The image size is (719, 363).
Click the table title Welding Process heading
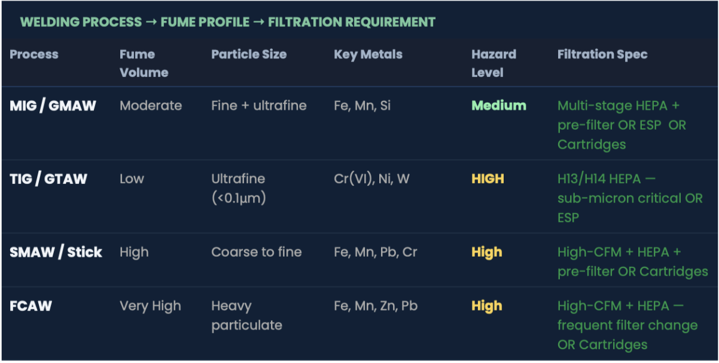click(227, 23)
